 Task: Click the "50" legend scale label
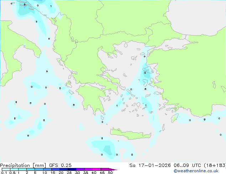[110, 173]
